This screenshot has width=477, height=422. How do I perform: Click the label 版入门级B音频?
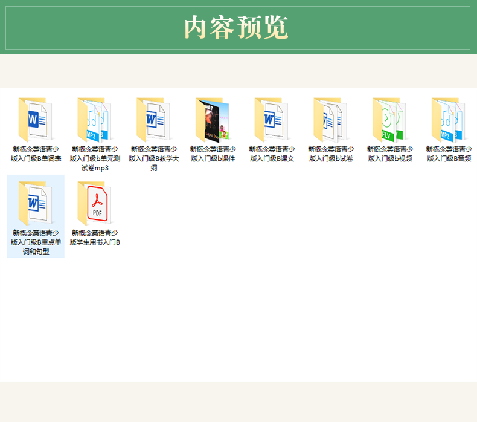click(x=449, y=159)
